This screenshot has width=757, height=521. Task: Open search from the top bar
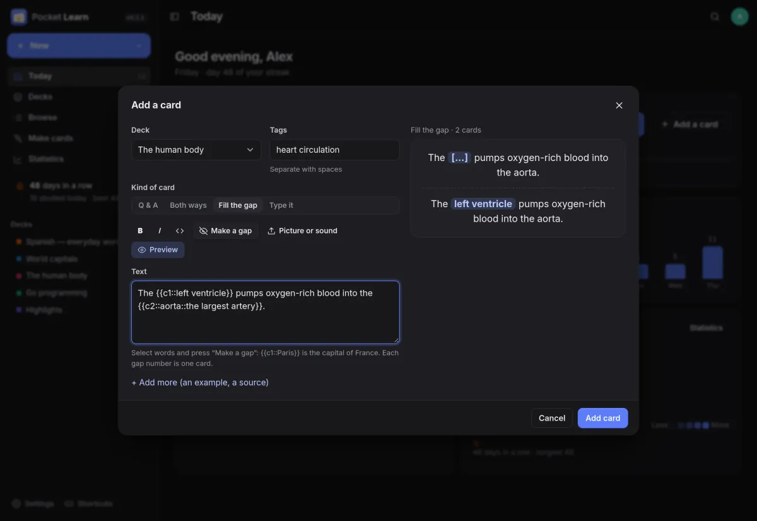(715, 17)
